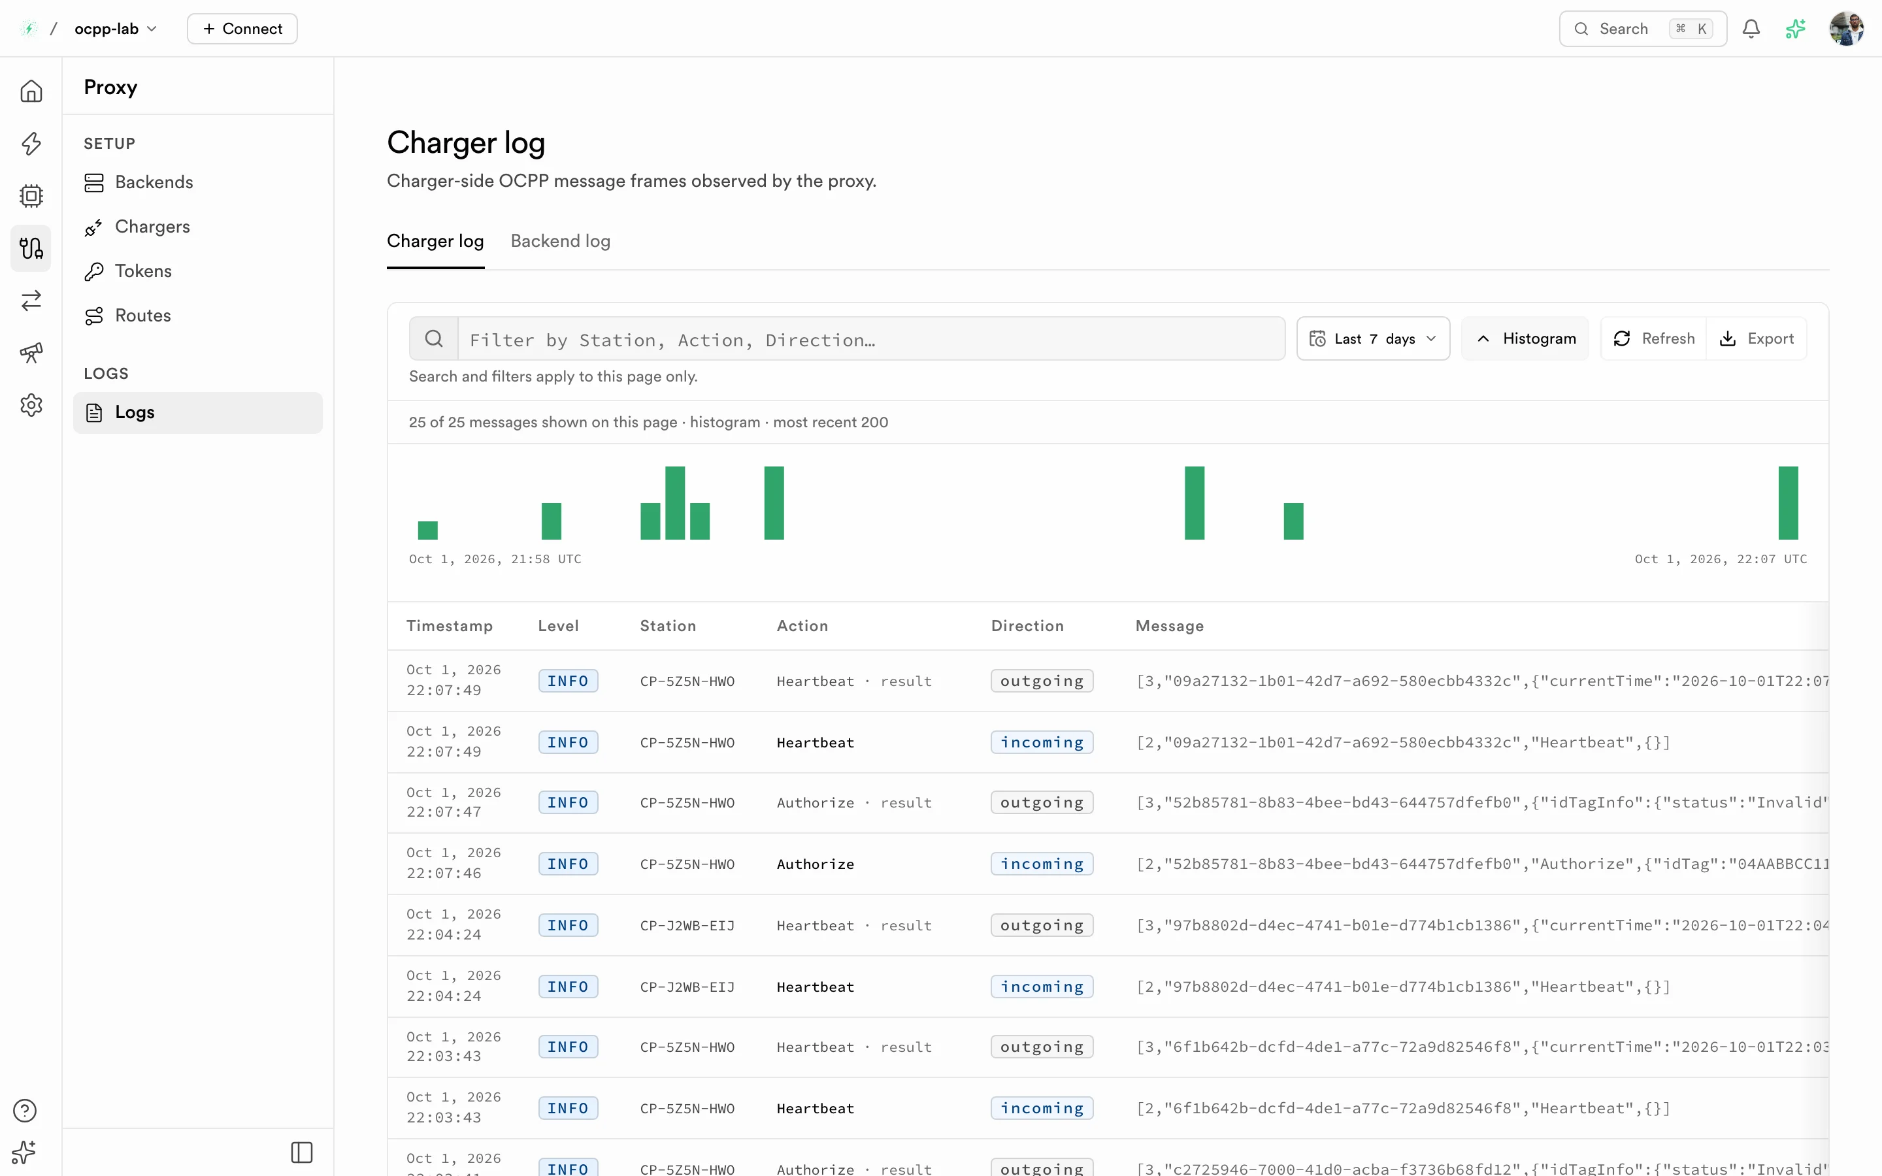Open the top Search box
This screenshot has width=1882, height=1176.
pyautogui.click(x=1642, y=29)
